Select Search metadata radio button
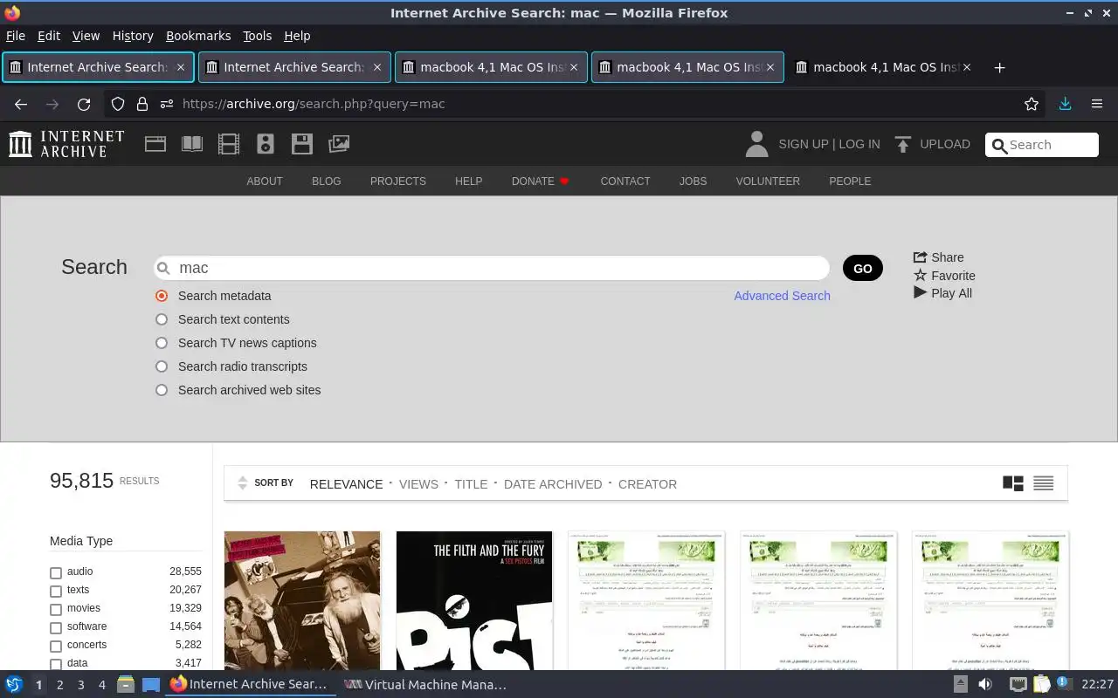 (162, 296)
